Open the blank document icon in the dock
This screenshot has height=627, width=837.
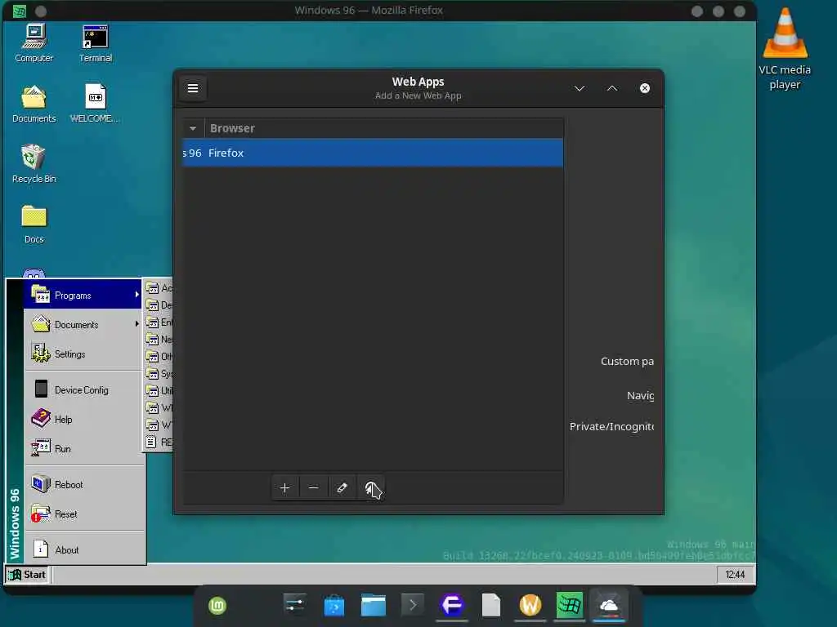pos(491,605)
